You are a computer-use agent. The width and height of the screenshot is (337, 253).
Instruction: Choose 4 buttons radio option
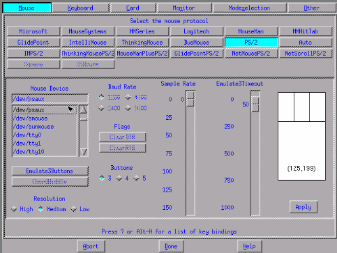coord(119,178)
